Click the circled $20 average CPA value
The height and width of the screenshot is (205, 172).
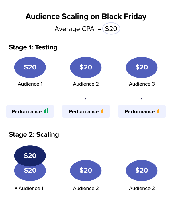(111, 29)
